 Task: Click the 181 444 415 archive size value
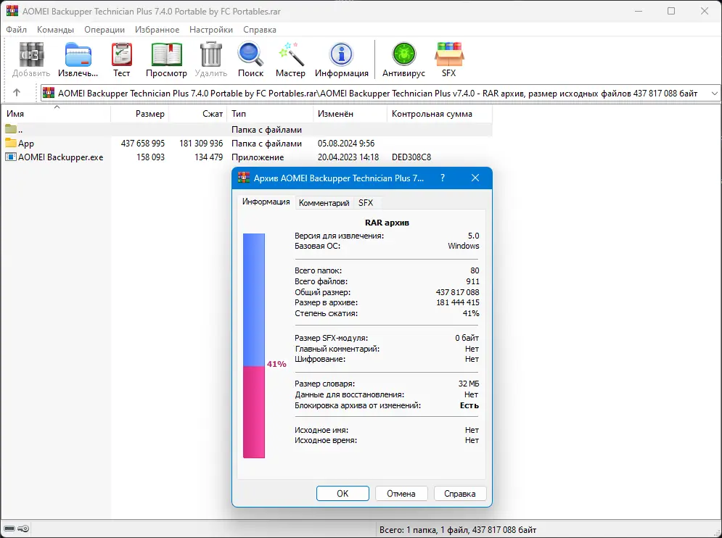click(457, 302)
